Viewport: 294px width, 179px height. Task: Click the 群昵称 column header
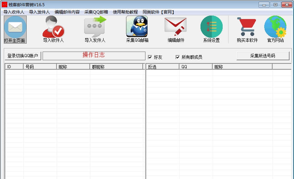[116, 67]
